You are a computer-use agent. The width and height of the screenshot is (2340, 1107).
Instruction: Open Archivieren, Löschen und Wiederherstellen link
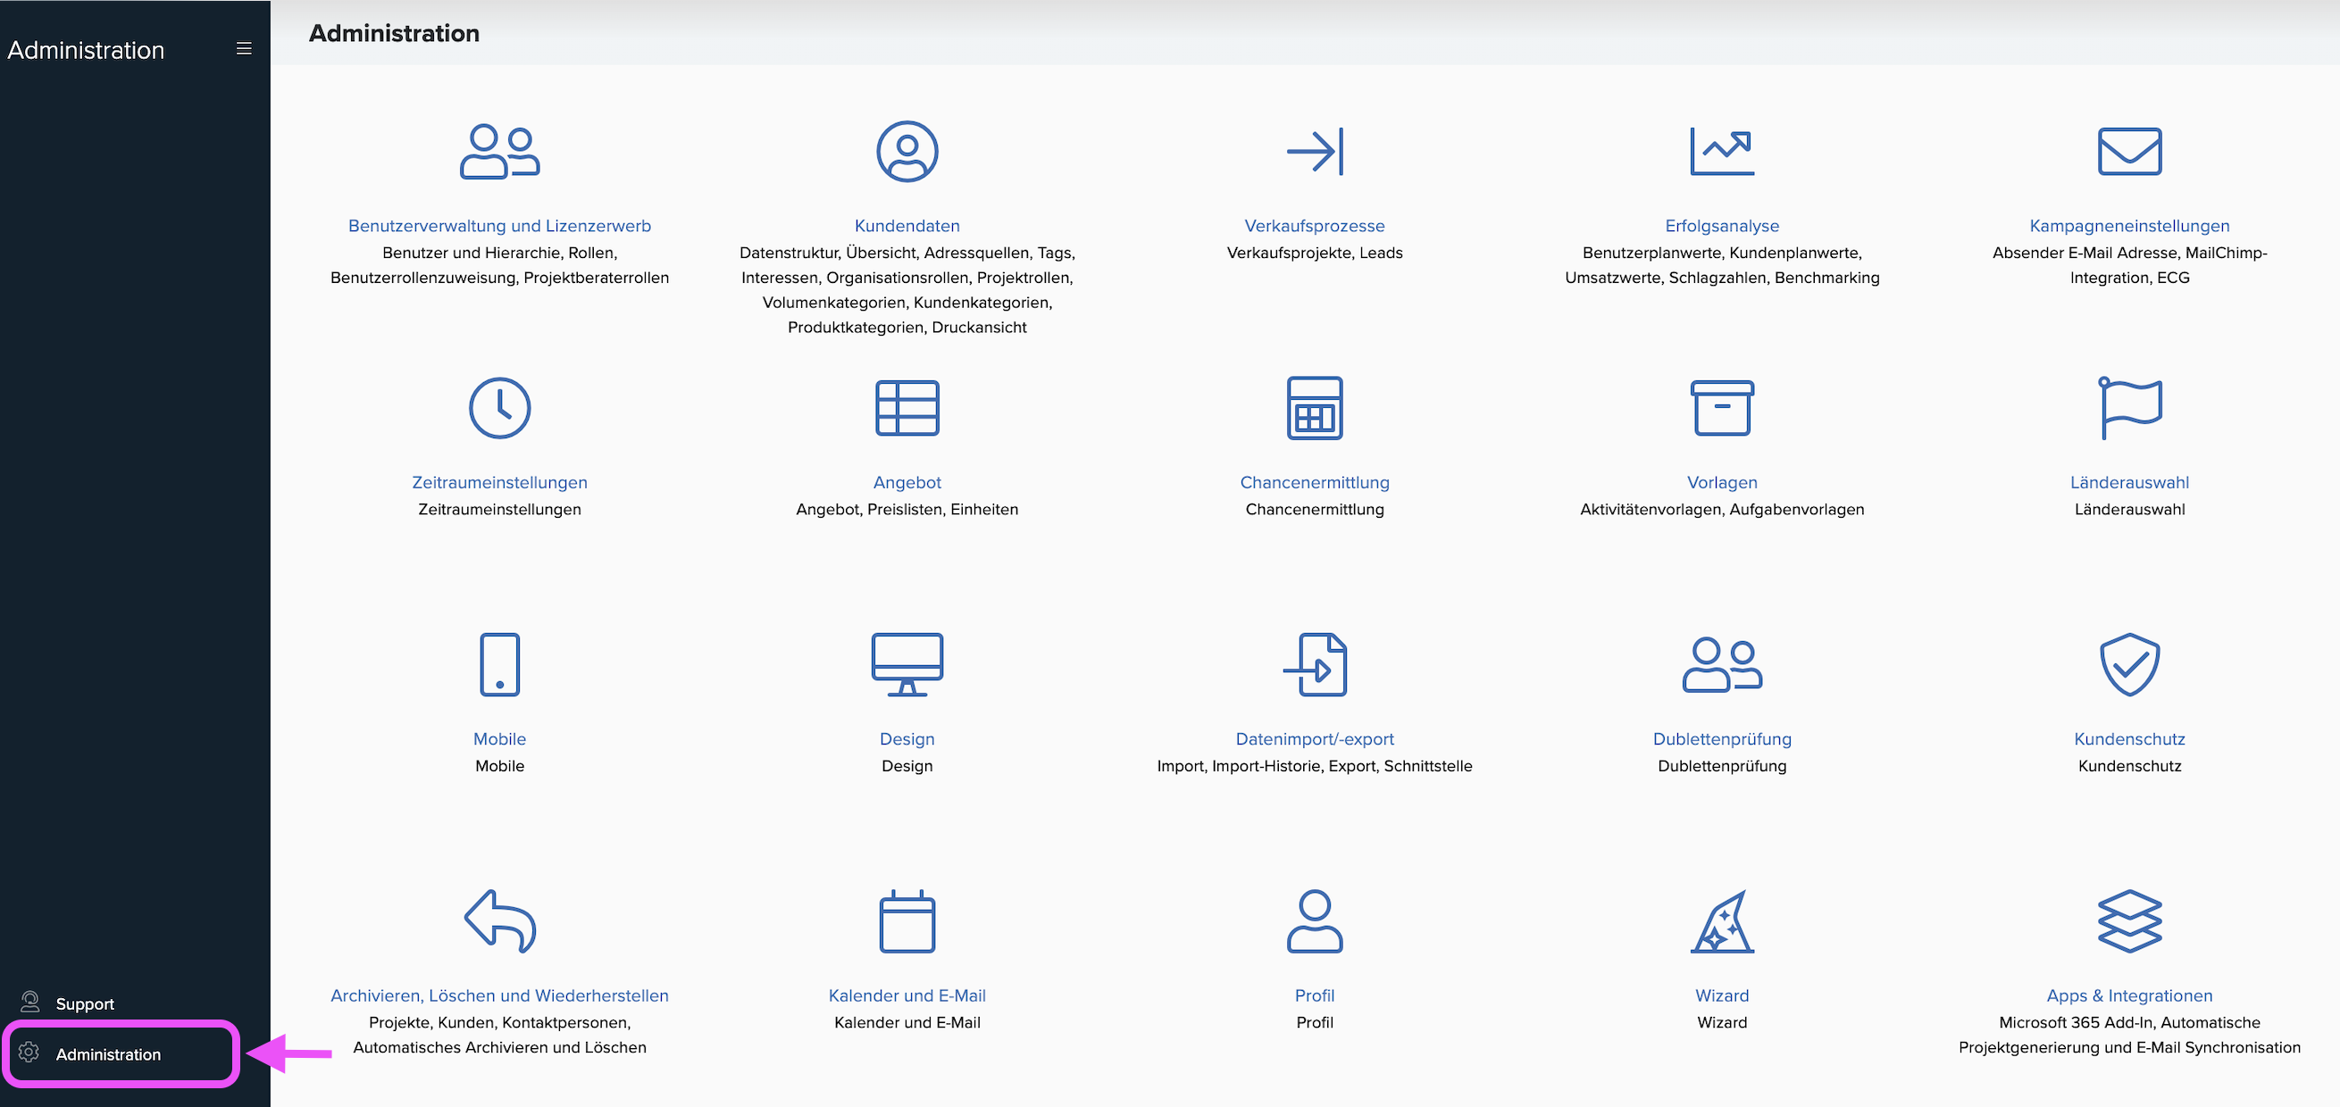click(x=499, y=996)
